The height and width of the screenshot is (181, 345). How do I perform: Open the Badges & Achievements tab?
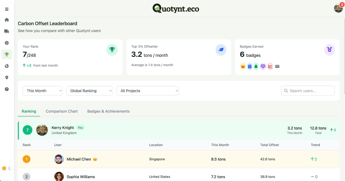(x=108, y=111)
